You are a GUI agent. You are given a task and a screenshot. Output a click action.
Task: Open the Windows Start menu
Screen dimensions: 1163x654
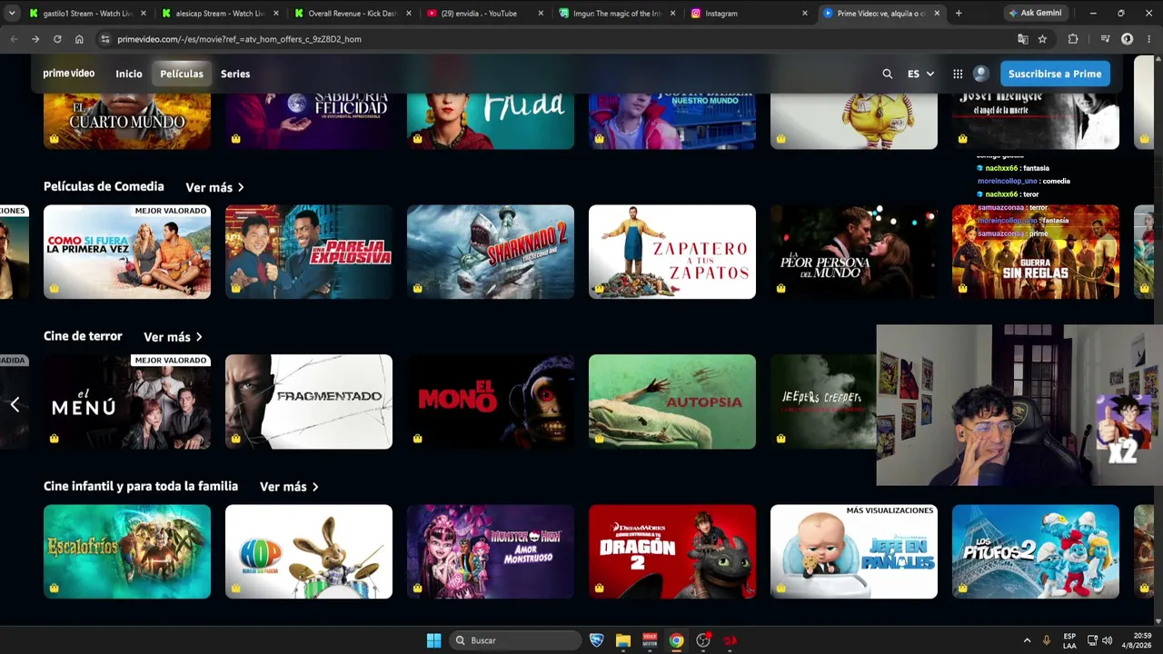pos(434,640)
